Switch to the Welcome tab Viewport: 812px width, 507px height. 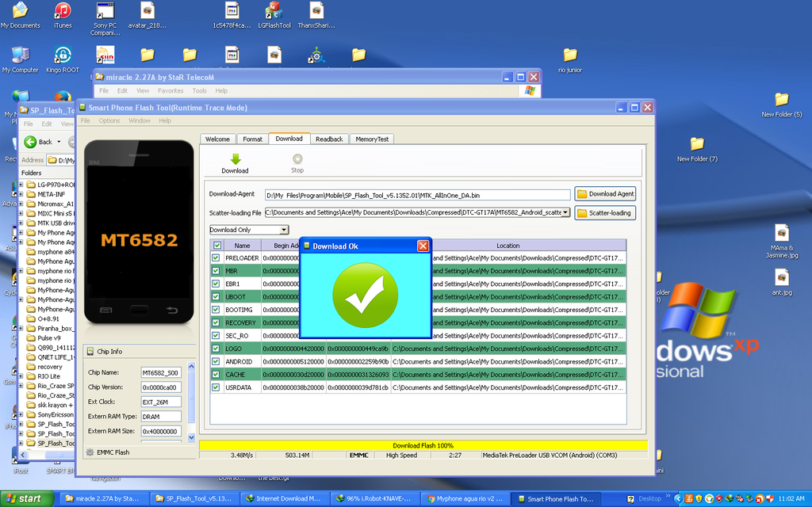(x=217, y=139)
